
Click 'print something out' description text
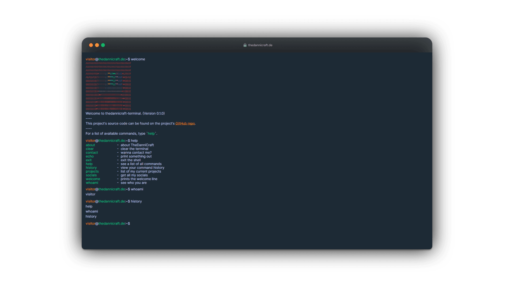(136, 156)
